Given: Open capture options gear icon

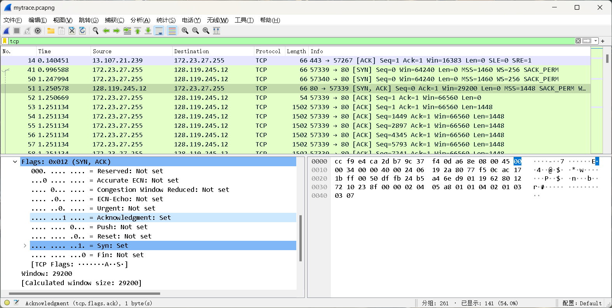Looking at the screenshot, I should coord(38,31).
